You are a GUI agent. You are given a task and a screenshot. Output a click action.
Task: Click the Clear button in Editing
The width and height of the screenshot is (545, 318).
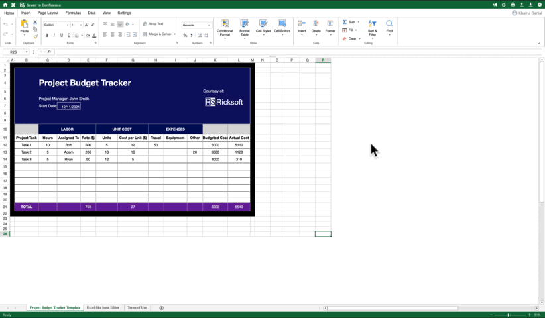(x=351, y=38)
